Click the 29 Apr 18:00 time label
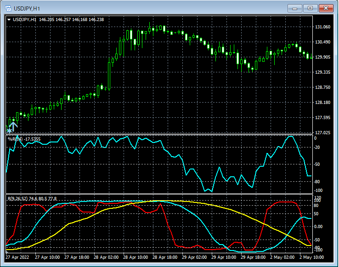Image resolution: width=339 pixels, height=267 pixels. click(253, 257)
